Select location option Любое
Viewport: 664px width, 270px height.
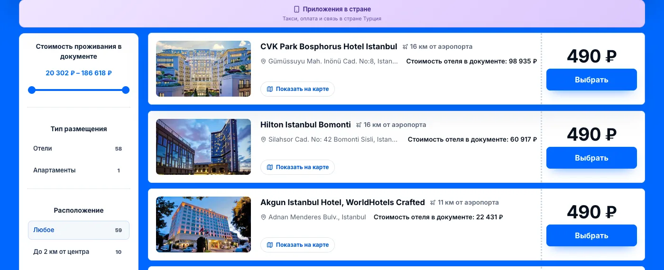79,230
